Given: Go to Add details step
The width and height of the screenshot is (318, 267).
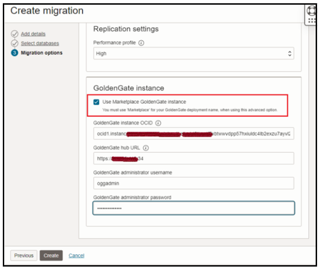Looking at the screenshot, I should (33, 34).
